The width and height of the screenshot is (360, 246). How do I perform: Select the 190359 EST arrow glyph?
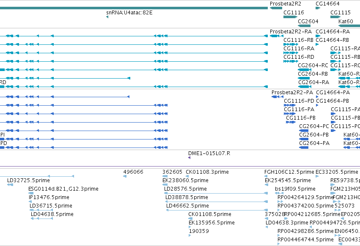pos(190,235)
